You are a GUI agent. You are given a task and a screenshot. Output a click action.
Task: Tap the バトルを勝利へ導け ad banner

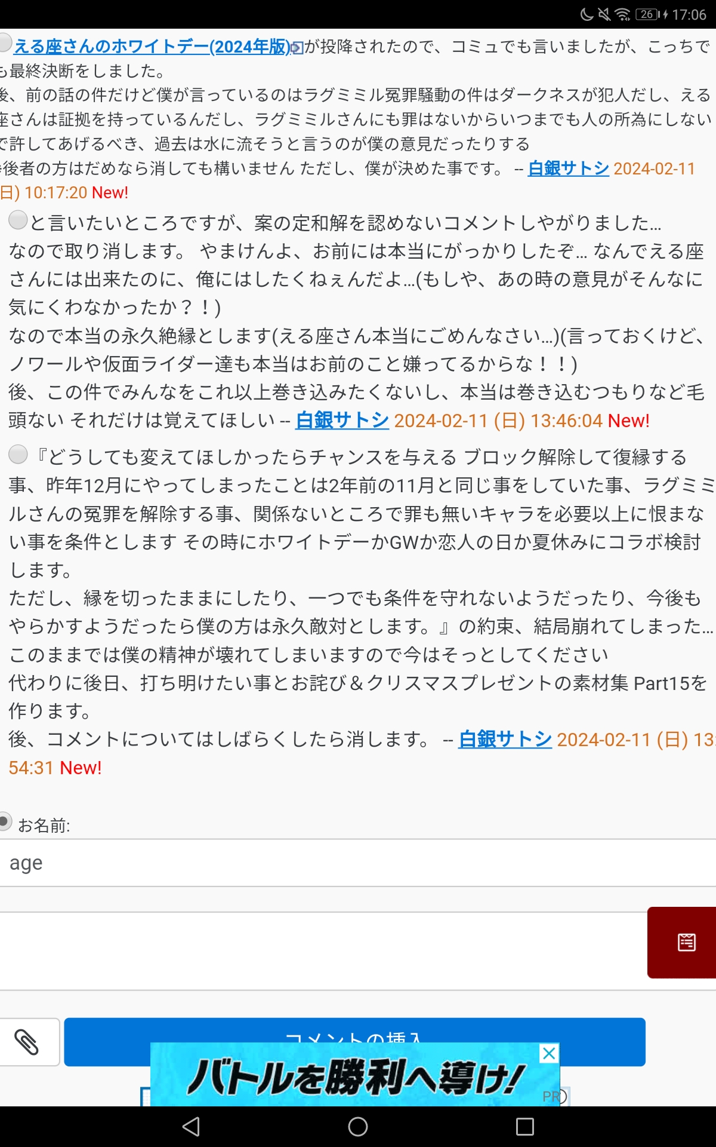pyautogui.click(x=355, y=1075)
